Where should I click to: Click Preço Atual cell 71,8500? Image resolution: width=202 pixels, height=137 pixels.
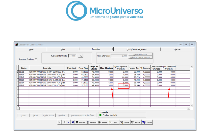click(x=83, y=80)
